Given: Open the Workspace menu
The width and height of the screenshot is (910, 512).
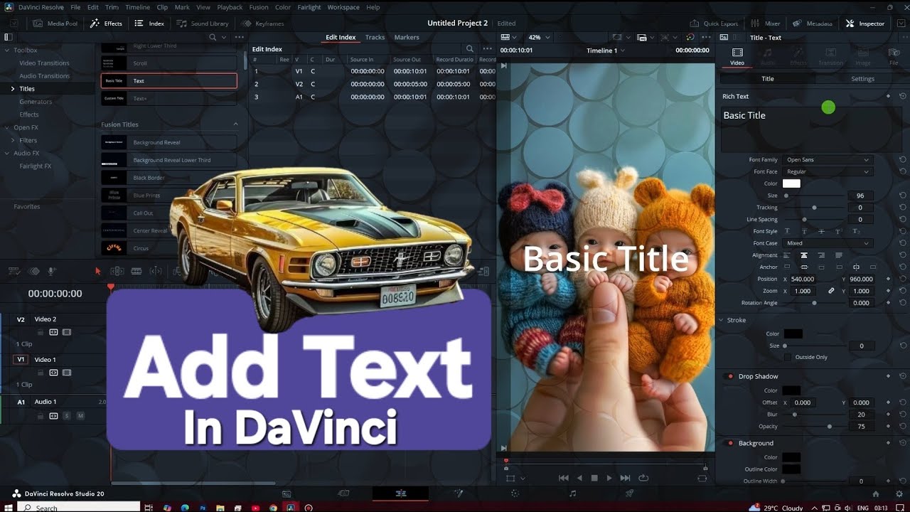Looking at the screenshot, I should point(343,7).
